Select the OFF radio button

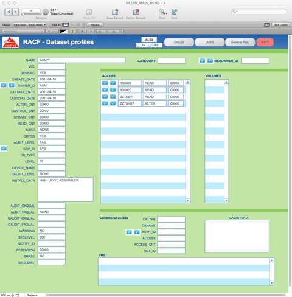pyautogui.click(x=150, y=45)
